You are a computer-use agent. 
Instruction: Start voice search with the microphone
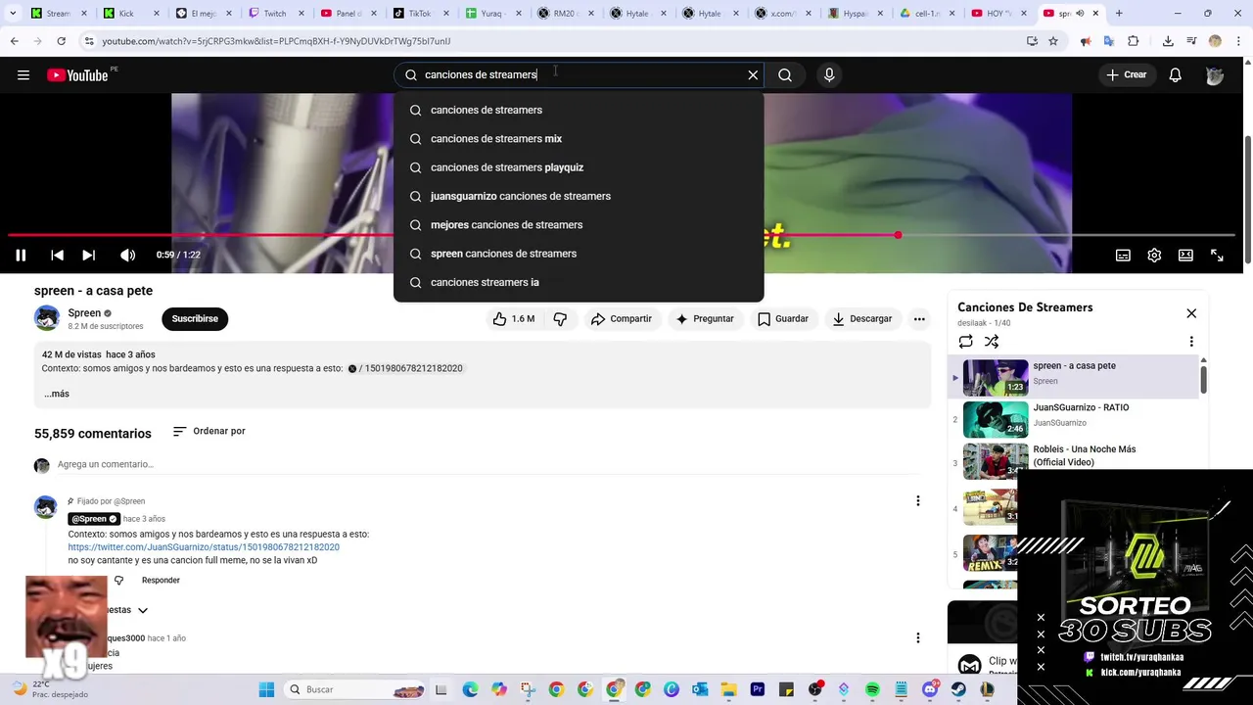829,75
